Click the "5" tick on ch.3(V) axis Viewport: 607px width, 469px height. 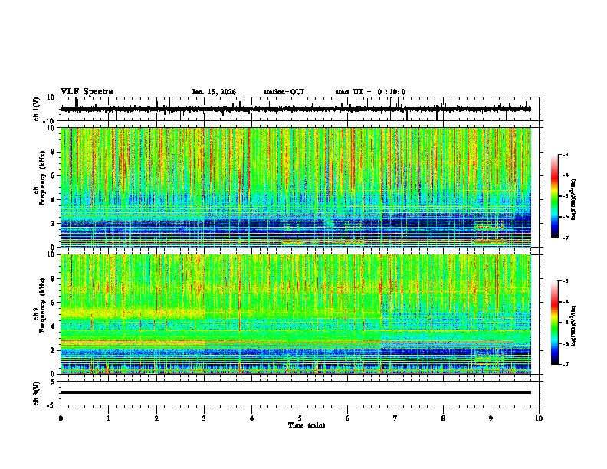click(x=53, y=381)
